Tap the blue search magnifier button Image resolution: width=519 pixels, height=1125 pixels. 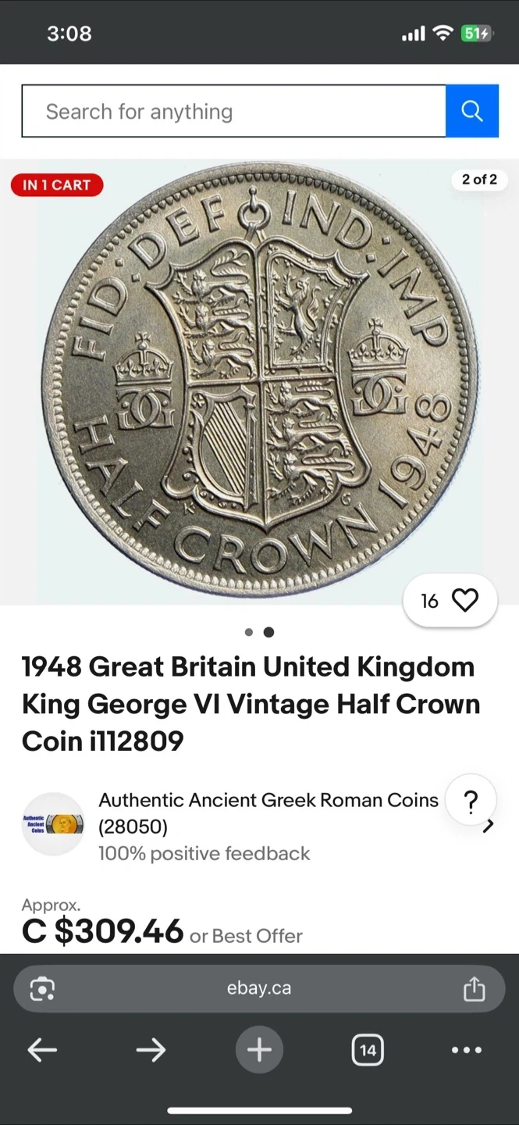pyautogui.click(x=472, y=111)
